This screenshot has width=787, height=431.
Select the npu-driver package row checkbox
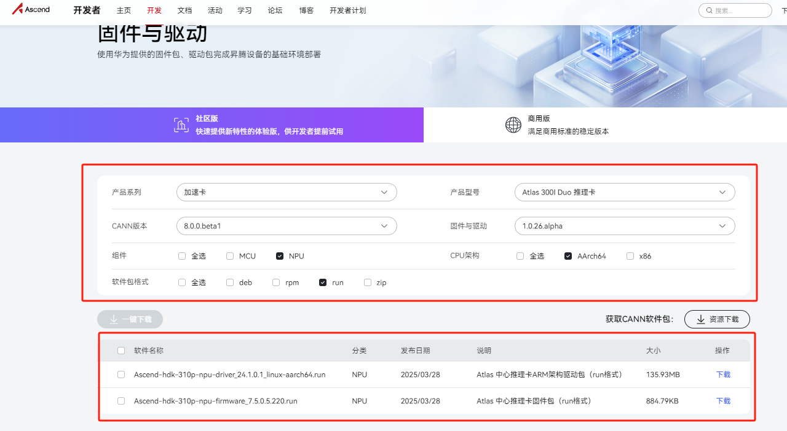pyautogui.click(x=121, y=375)
